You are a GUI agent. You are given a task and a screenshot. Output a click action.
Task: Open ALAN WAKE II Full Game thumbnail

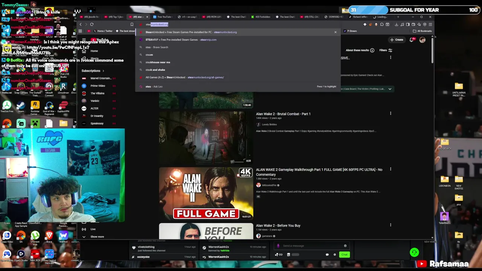point(206,193)
